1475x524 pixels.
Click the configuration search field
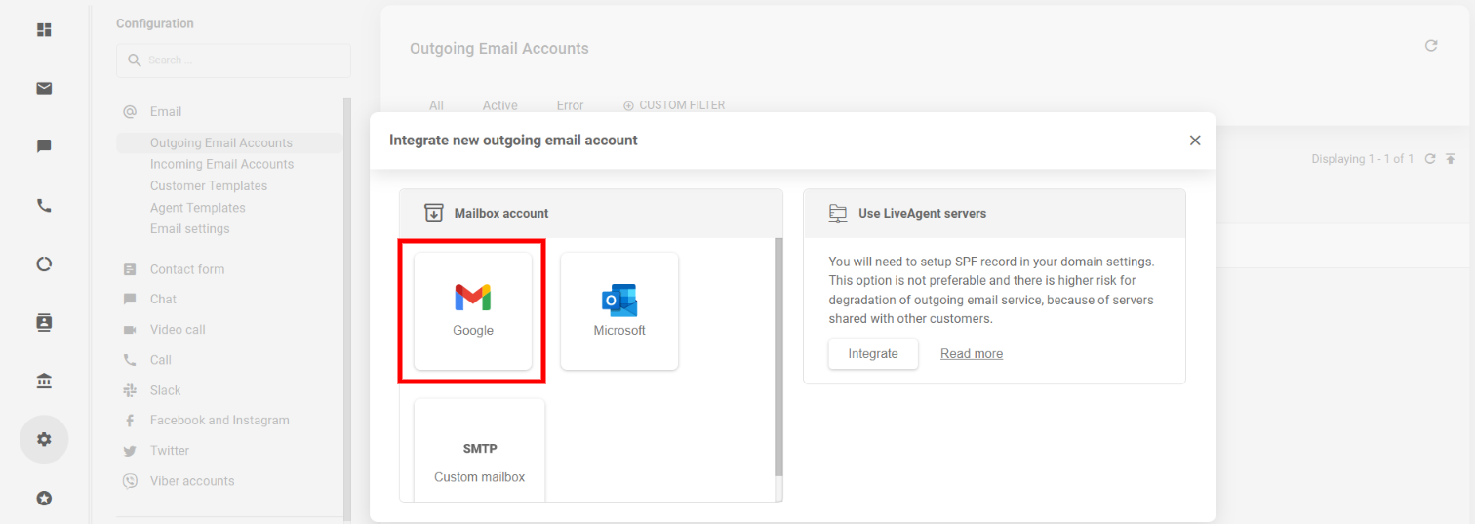click(x=233, y=60)
